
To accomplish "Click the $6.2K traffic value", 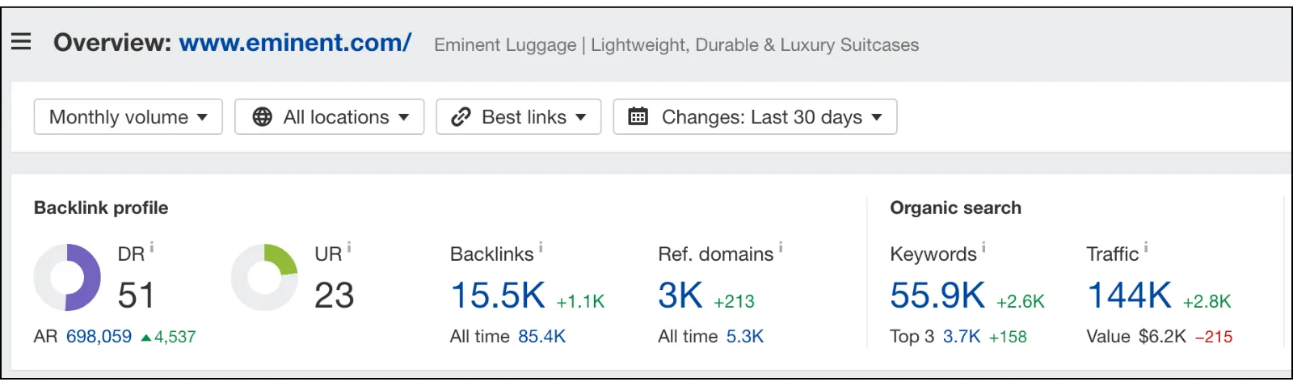I will tap(1162, 337).
